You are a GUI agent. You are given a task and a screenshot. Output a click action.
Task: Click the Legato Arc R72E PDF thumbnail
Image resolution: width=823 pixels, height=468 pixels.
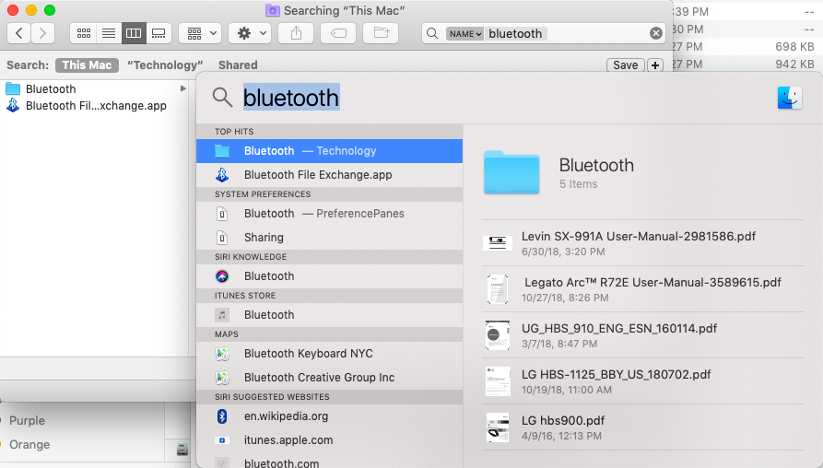[x=498, y=289]
